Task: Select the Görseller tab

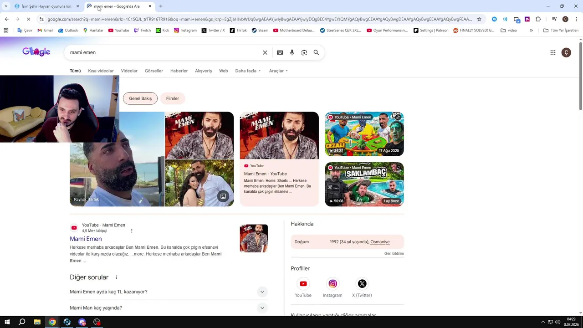Action: click(x=154, y=71)
